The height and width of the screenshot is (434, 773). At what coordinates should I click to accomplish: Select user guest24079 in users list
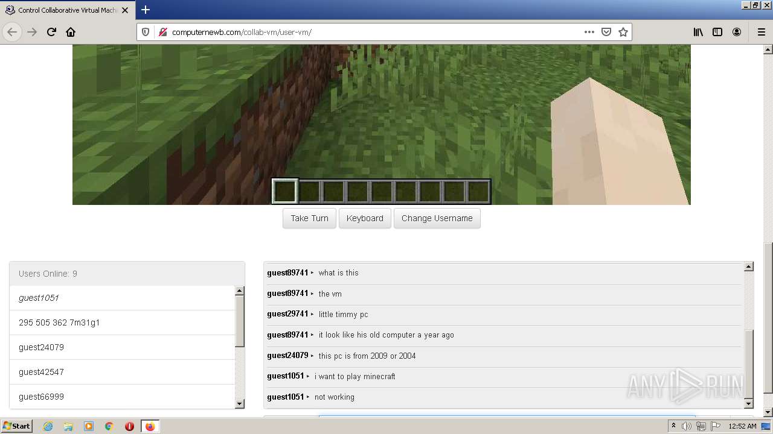tap(121, 347)
